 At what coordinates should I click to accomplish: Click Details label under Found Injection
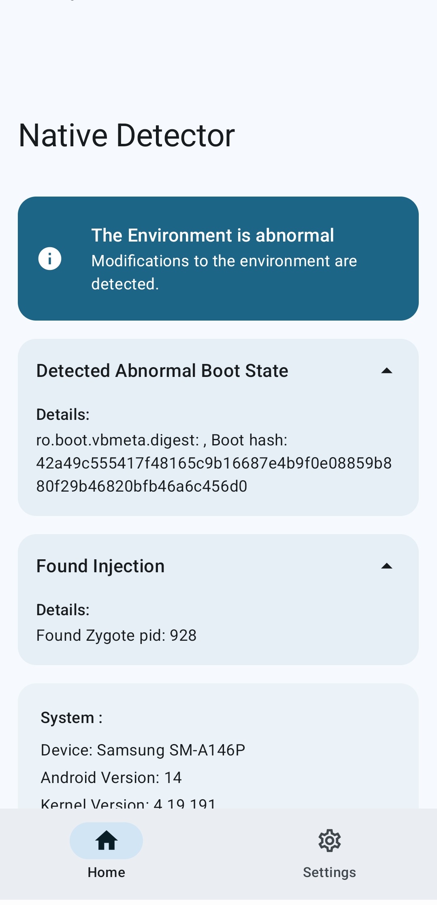[63, 610]
